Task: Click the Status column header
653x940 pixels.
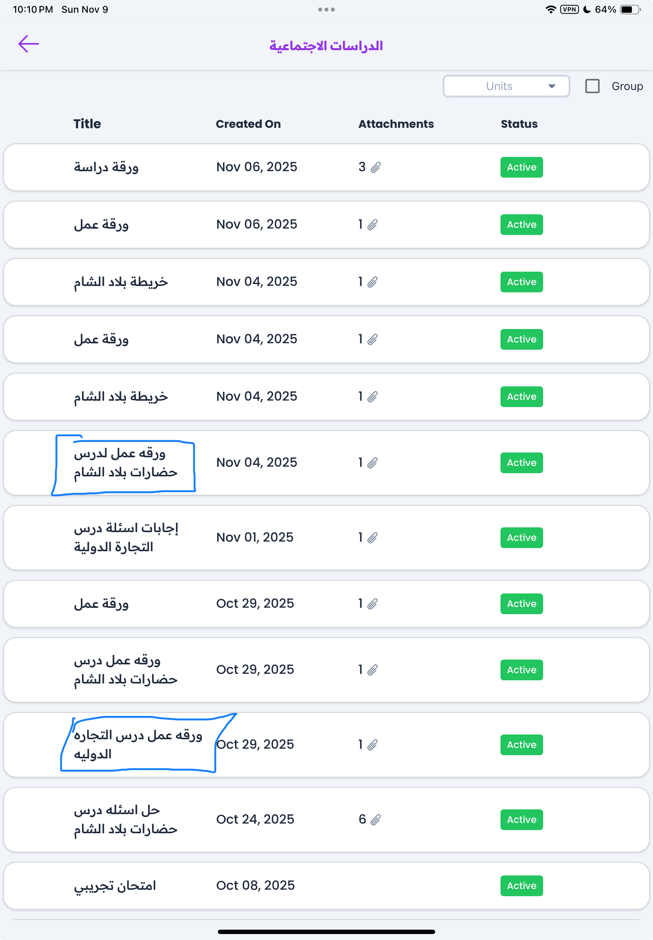Action: (519, 124)
